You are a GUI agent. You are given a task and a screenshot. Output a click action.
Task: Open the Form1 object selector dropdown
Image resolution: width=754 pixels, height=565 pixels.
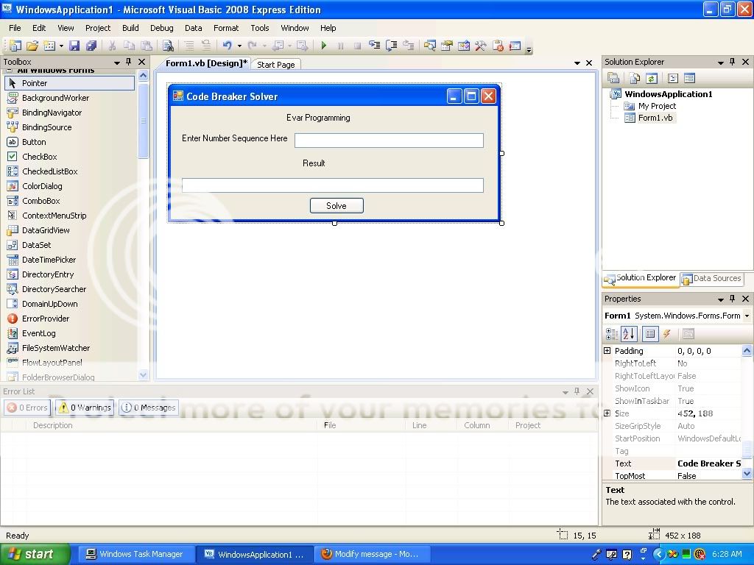tap(747, 316)
